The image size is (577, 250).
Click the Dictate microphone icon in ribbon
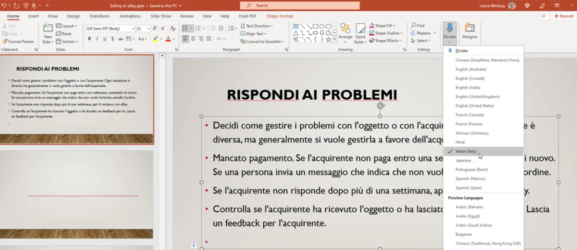[x=449, y=28]
